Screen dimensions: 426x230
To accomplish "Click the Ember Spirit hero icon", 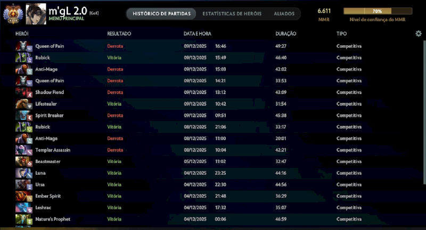I will [24, 196].
